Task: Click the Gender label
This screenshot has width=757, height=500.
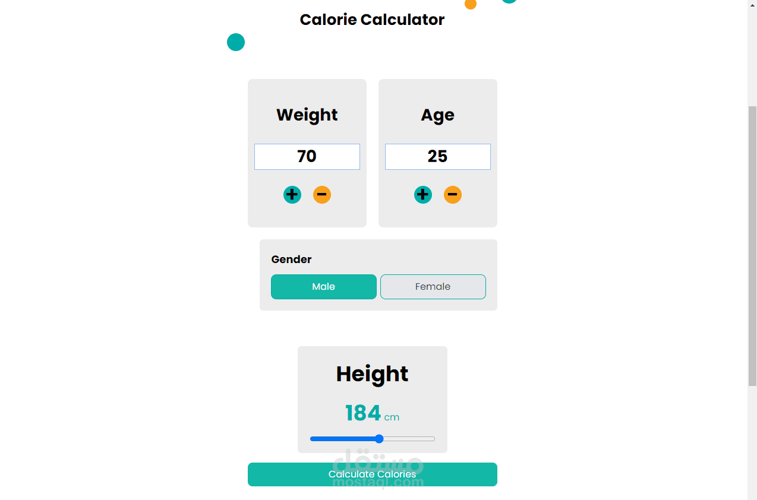Action: pos(291,260)
